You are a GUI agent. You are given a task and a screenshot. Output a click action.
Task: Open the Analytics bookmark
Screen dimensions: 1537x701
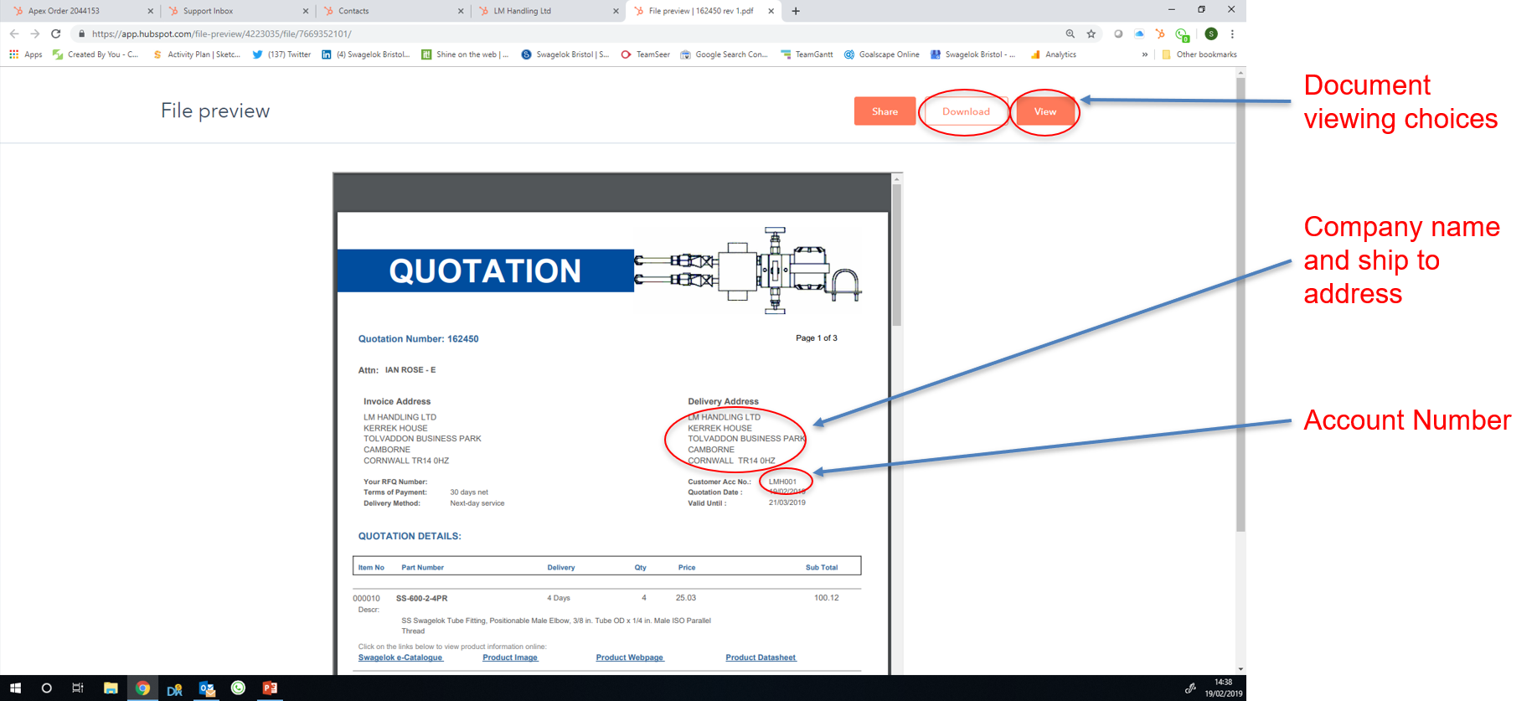[x=1053, y=54]
